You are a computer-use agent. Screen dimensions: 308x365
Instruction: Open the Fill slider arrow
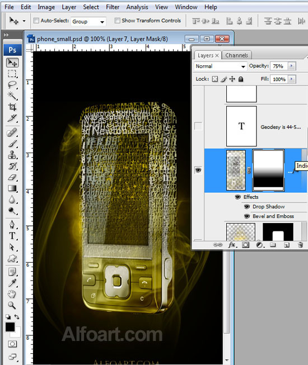pyautogui.click(x=291, y=79)
